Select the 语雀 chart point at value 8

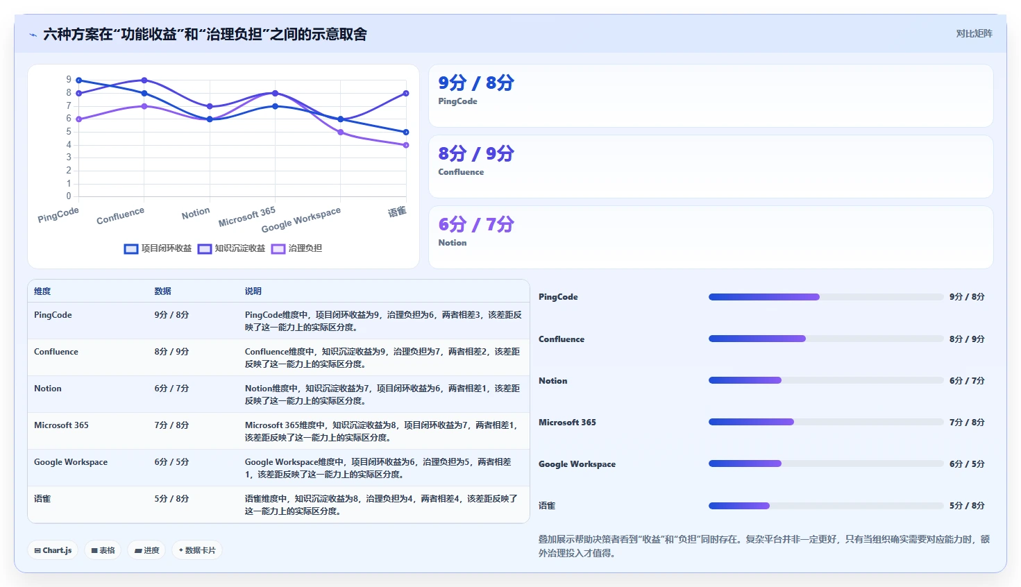[x=406, y=93]
